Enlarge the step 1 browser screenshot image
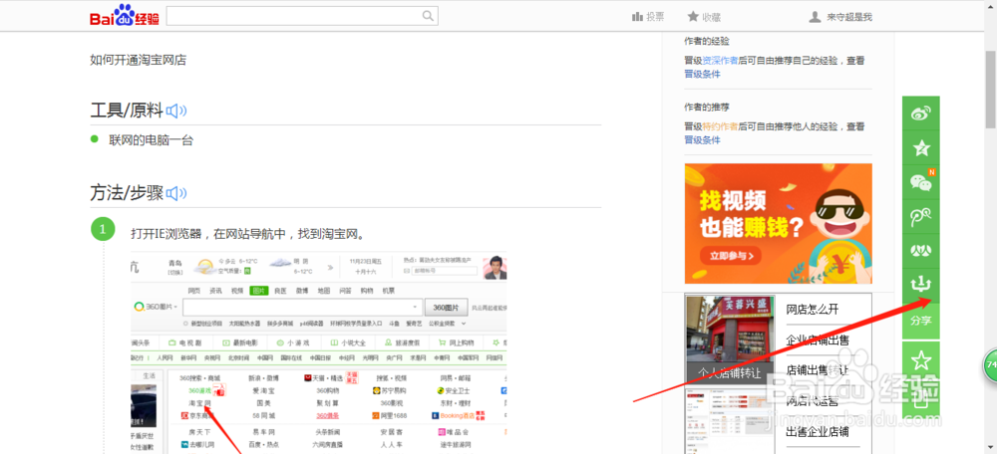Image resolution: width=997 pixels, height=454 pixels. tap(319, 352)
